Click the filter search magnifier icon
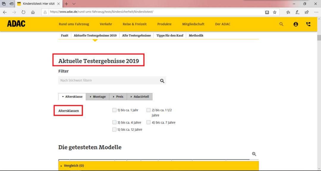The image size is (321, 171). (x=162, y=81)
